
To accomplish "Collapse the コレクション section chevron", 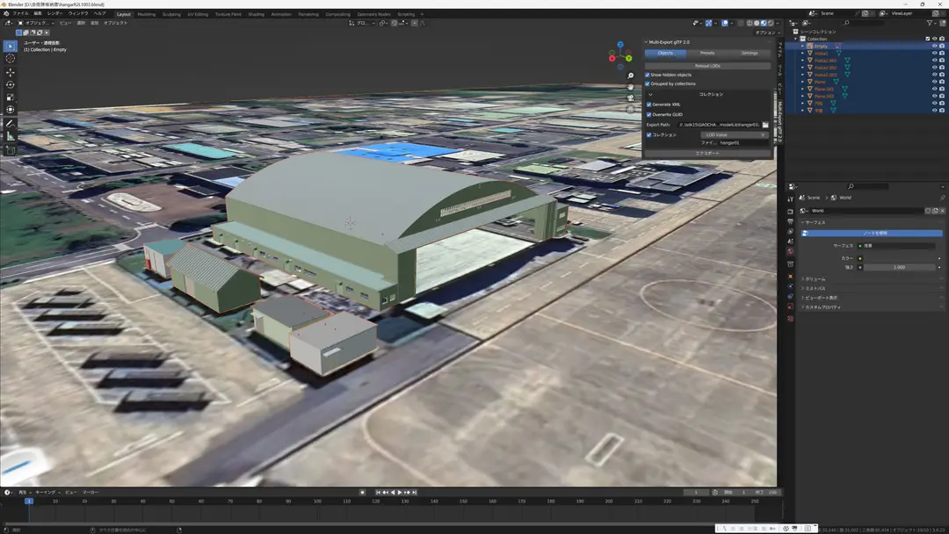I will (x=650, y=94).
